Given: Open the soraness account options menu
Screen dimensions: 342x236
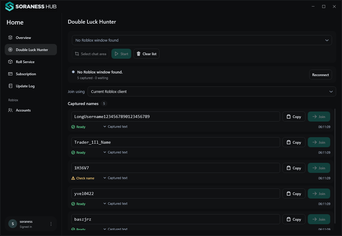Looking at the screenshot, I should [x=51, y=224].
